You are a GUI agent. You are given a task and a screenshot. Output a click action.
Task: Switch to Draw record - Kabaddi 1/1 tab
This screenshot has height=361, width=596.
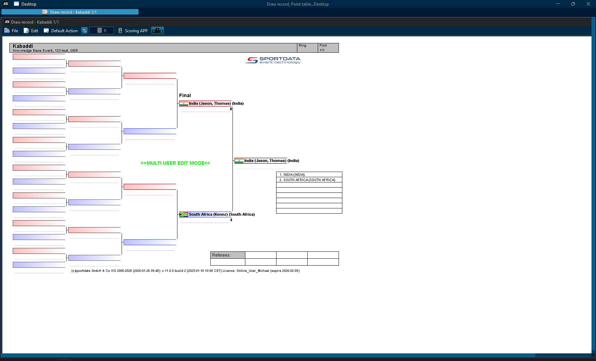click(x=70, y=12)
